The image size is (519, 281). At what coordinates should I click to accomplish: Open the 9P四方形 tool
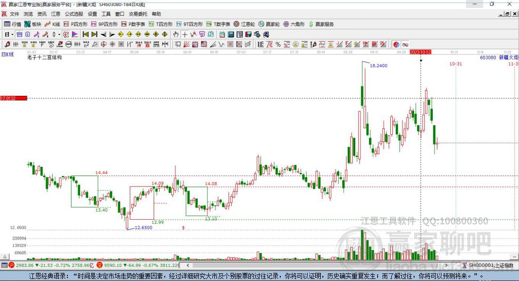(x=104, y=24)
